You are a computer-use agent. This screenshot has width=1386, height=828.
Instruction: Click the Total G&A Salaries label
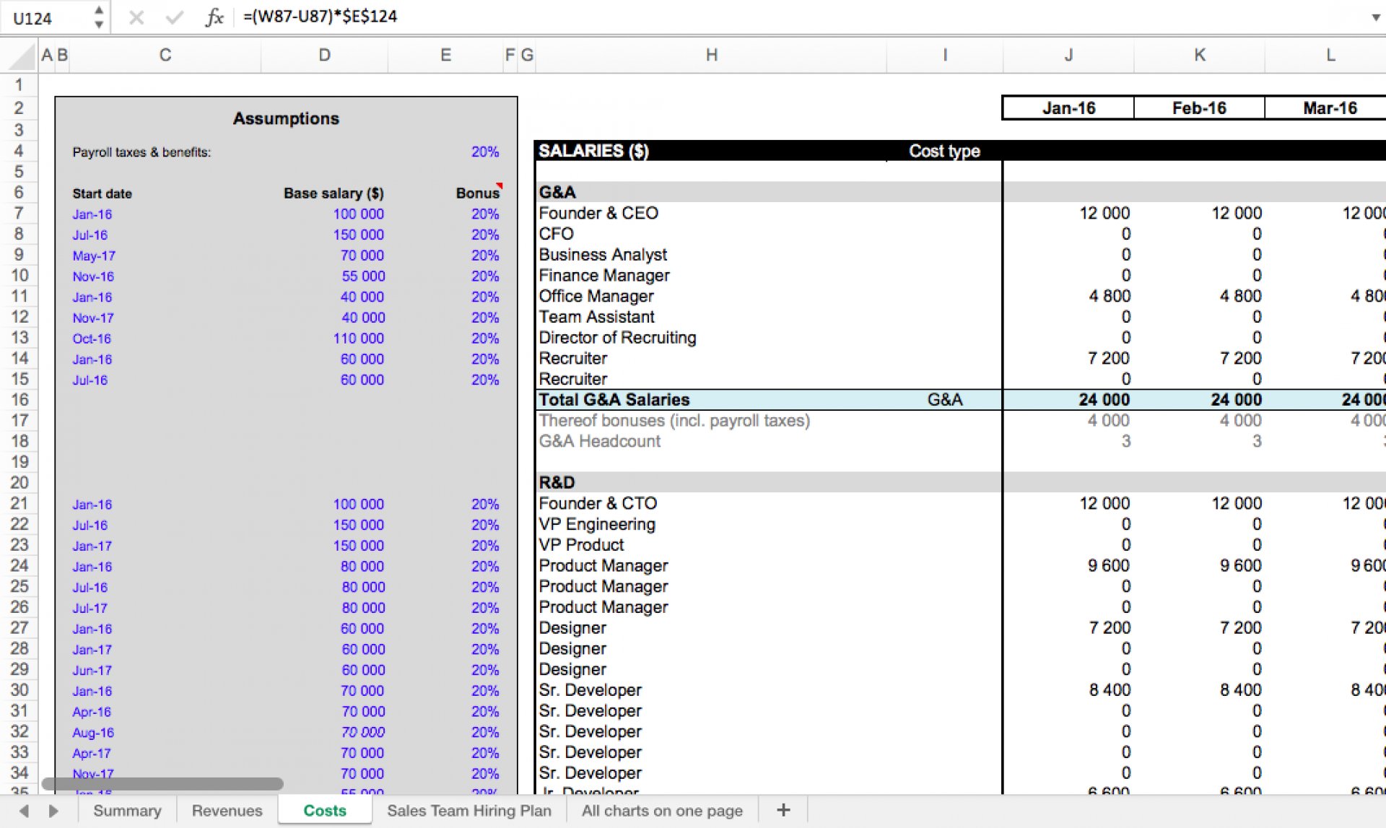tap(614, 400)
